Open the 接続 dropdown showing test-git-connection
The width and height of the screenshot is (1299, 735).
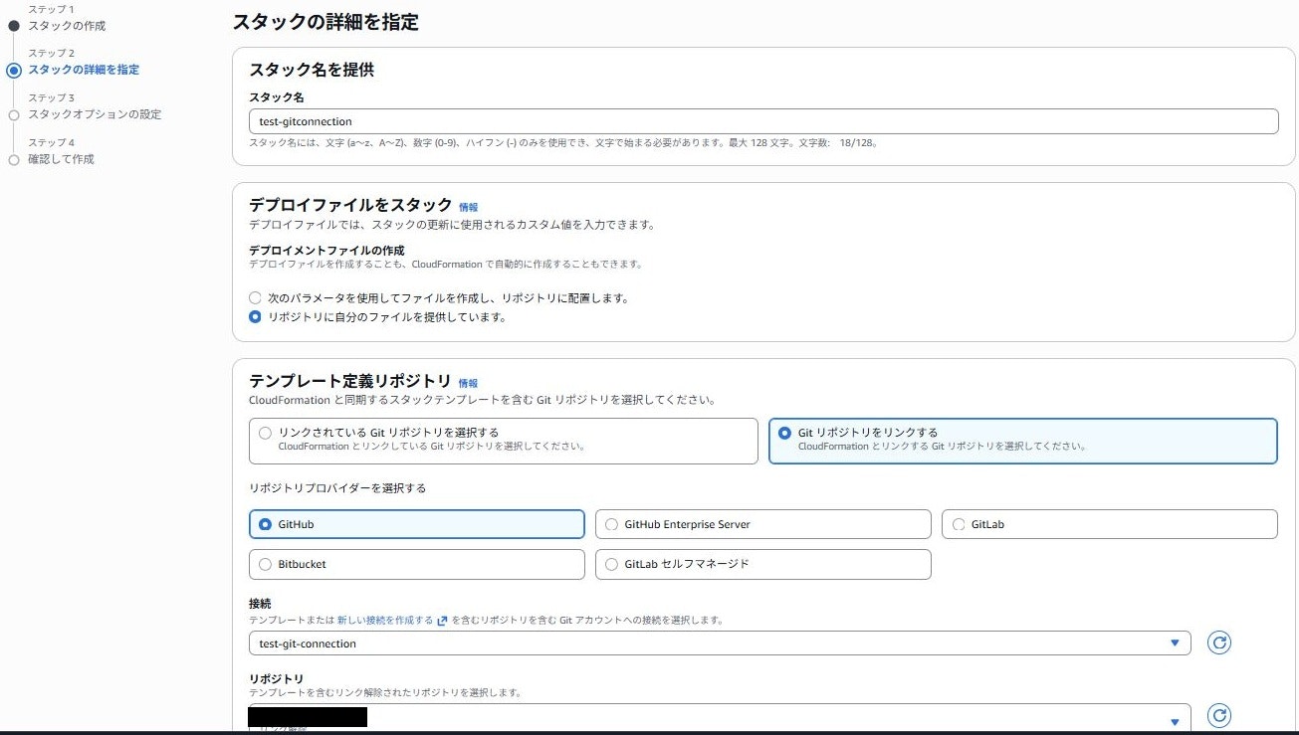(x=720, y=643)
